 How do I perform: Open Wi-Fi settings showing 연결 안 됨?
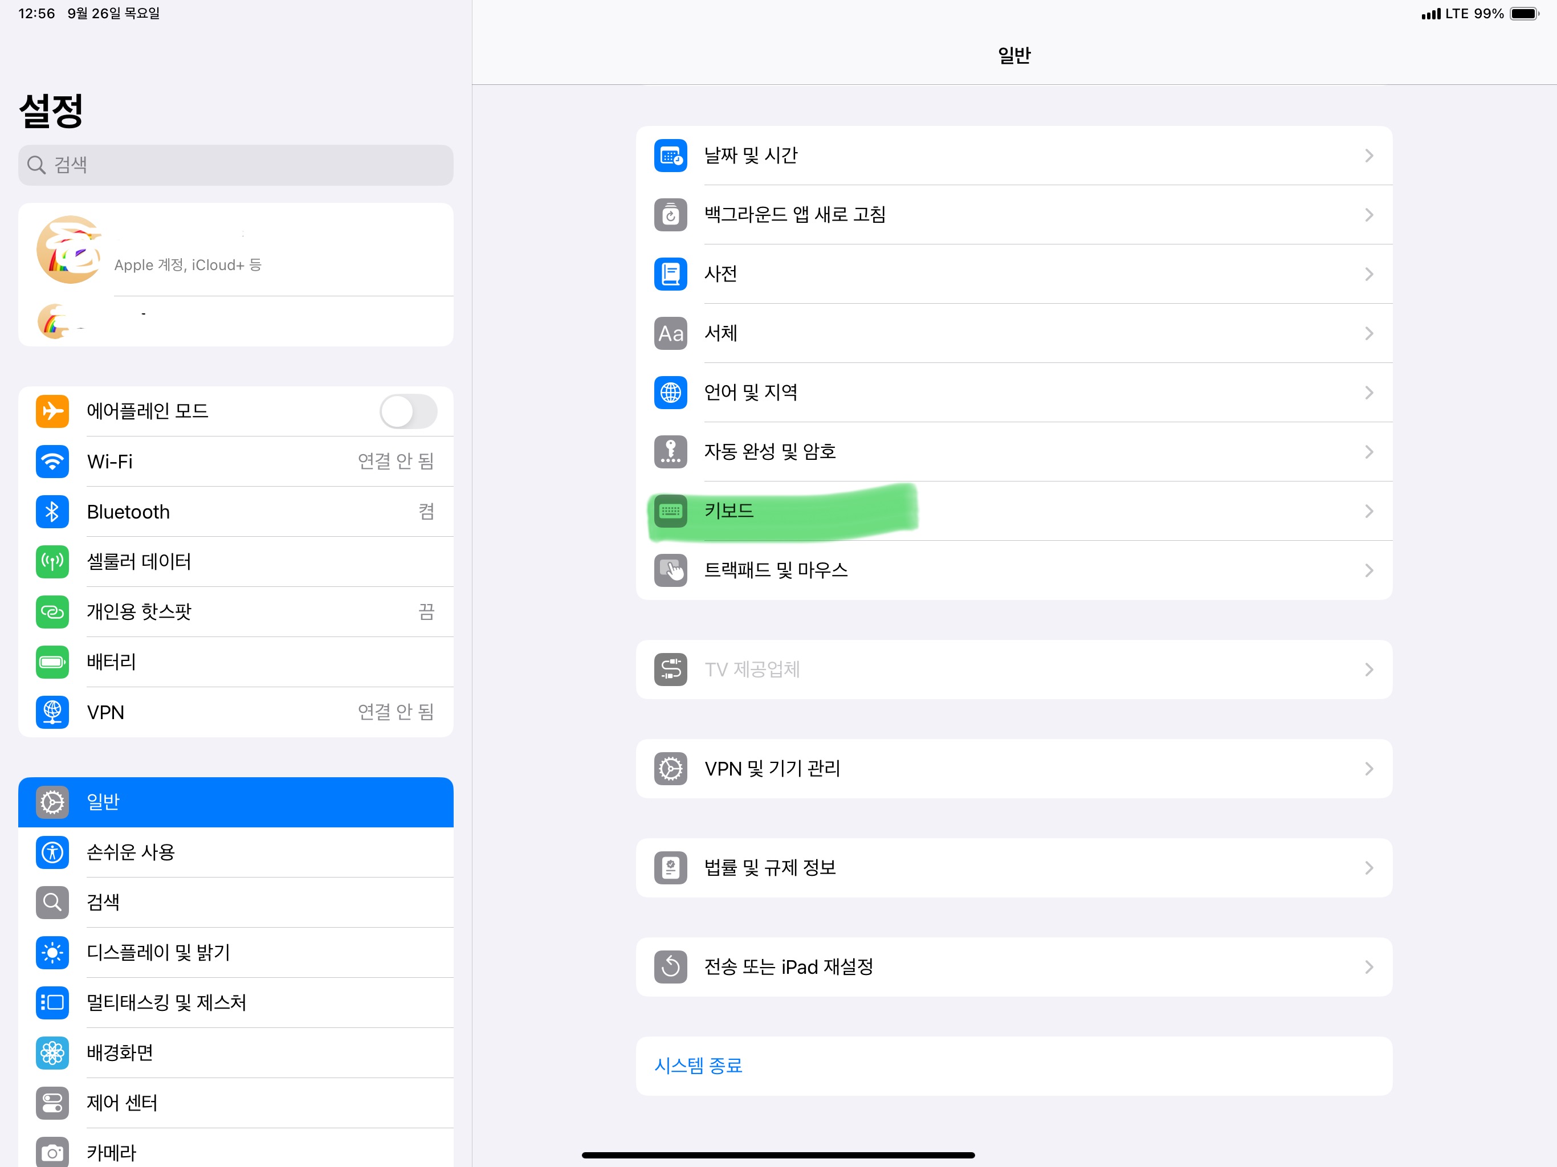pos(236,462)
